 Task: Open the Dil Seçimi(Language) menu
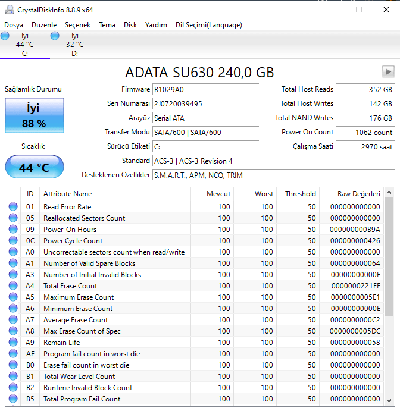click(x=209, y=25)
